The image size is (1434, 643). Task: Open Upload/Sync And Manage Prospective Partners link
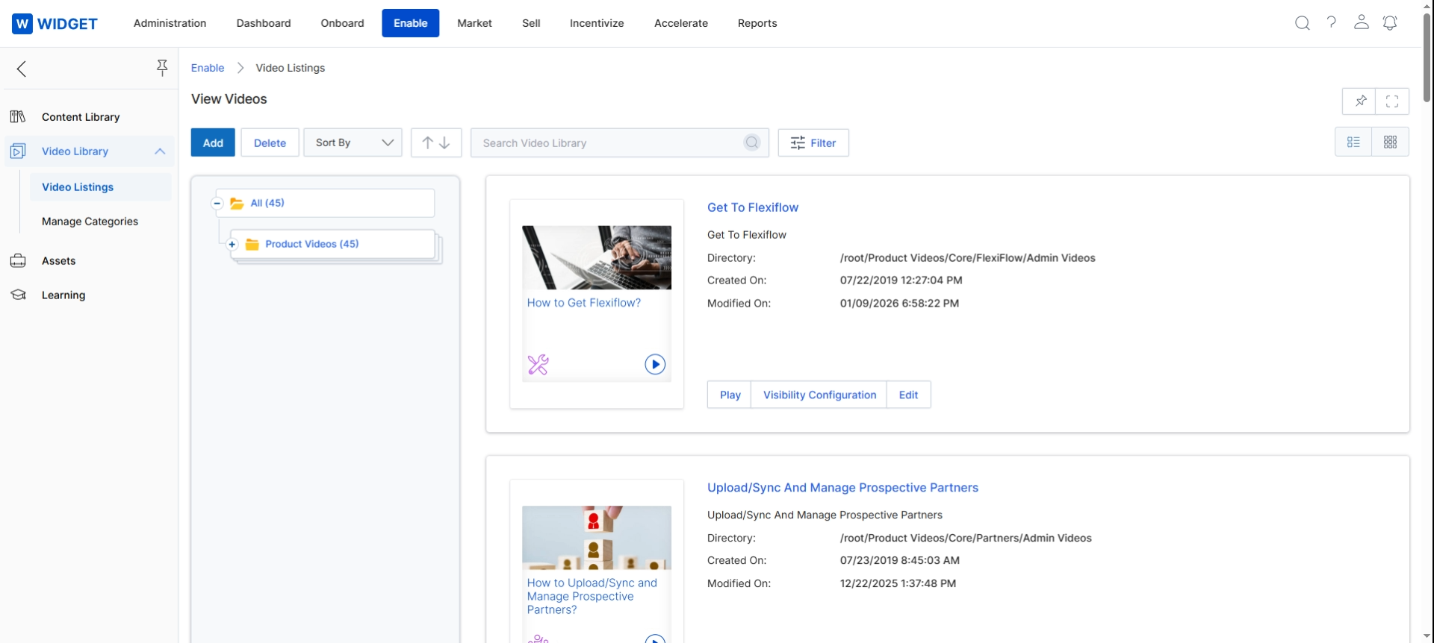pos(842,488)
